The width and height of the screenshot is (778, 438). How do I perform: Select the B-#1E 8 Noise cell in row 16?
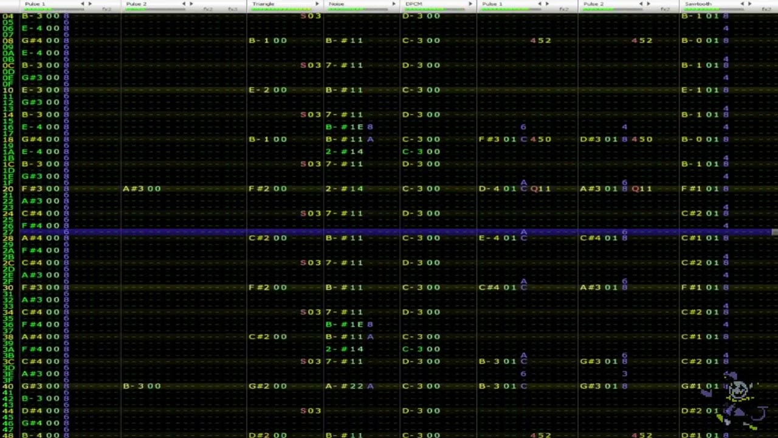349,127
